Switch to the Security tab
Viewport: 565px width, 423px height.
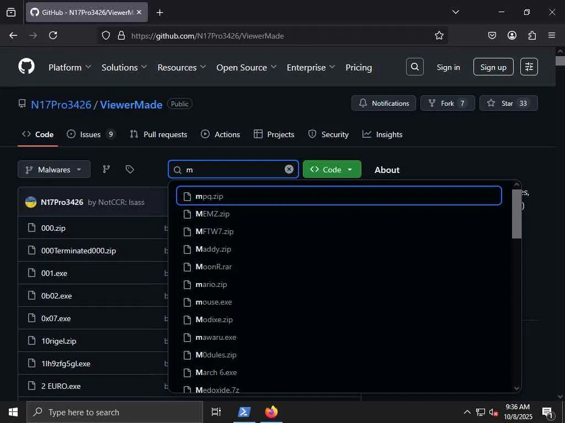[x=328, y=134]
